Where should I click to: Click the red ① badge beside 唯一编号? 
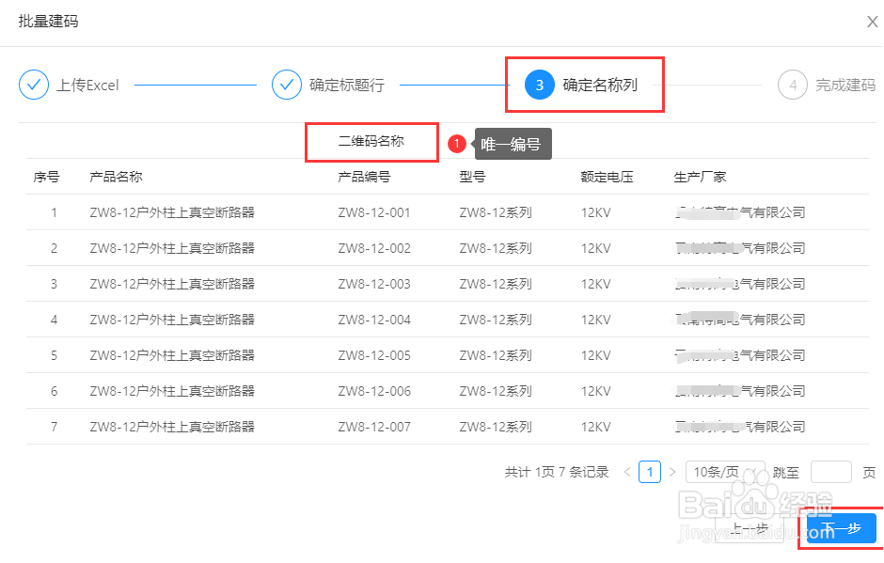[x=457, y=142]
